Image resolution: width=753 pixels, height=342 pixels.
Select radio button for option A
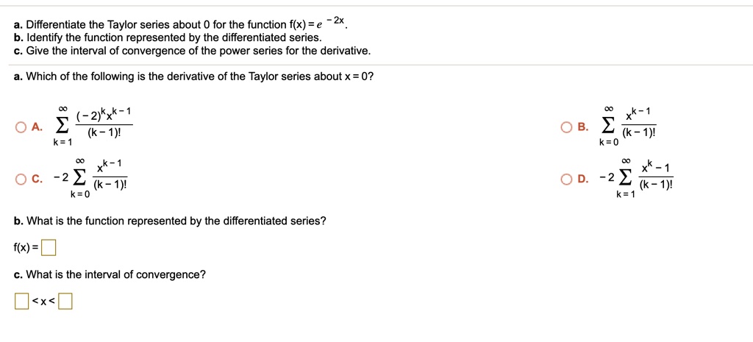21,126
